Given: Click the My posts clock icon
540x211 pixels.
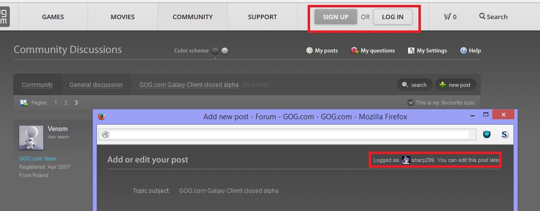Looking at the screenshot, I should tap(309, 51).
